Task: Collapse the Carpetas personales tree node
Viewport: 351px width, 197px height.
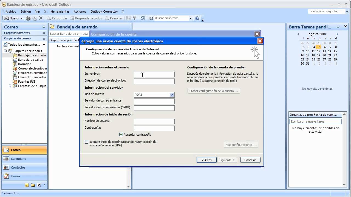Action: point(5,51)
